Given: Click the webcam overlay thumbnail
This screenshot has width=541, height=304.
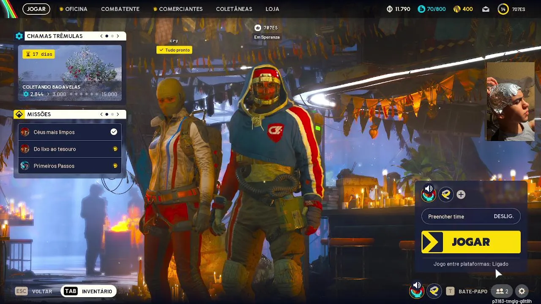Looking at the screenshot, I should 511,101.
